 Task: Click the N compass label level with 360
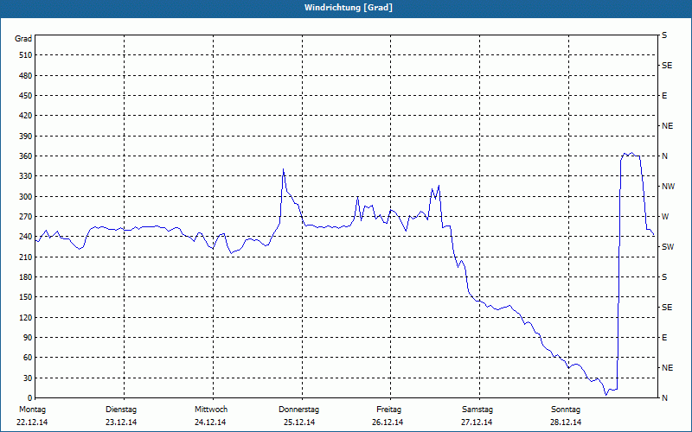[665, 156]
